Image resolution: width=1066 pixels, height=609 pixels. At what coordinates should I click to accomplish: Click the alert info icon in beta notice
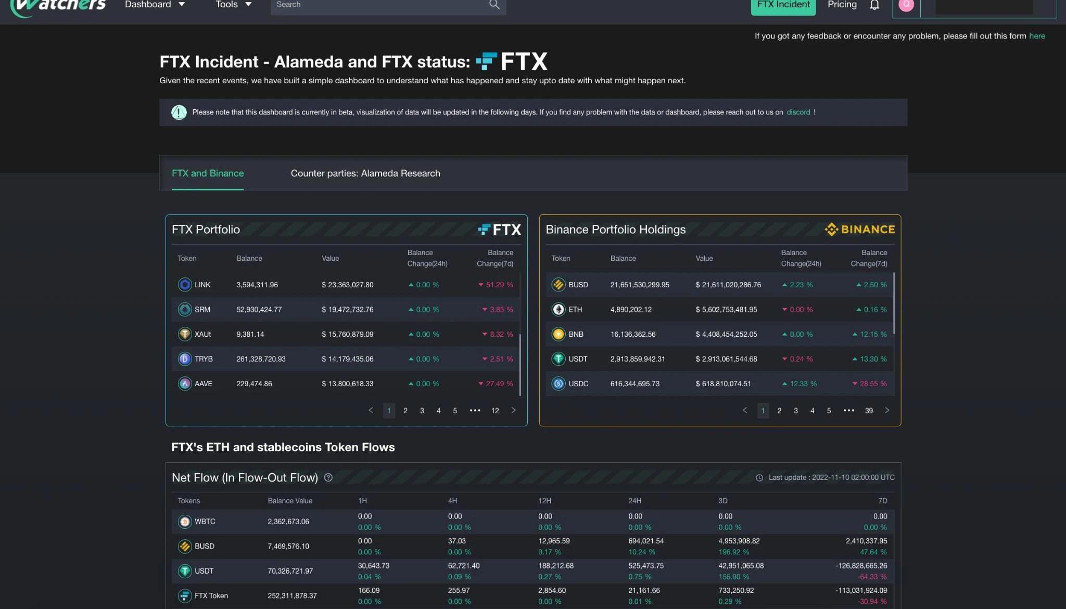(179, 112)
